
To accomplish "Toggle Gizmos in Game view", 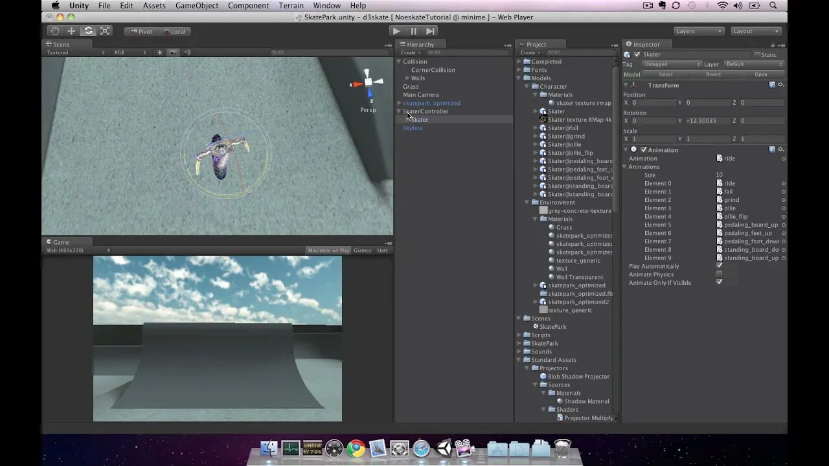I will 363,250.
